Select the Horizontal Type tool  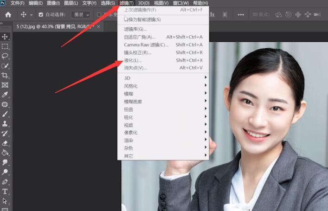click(x=5, y=192)
